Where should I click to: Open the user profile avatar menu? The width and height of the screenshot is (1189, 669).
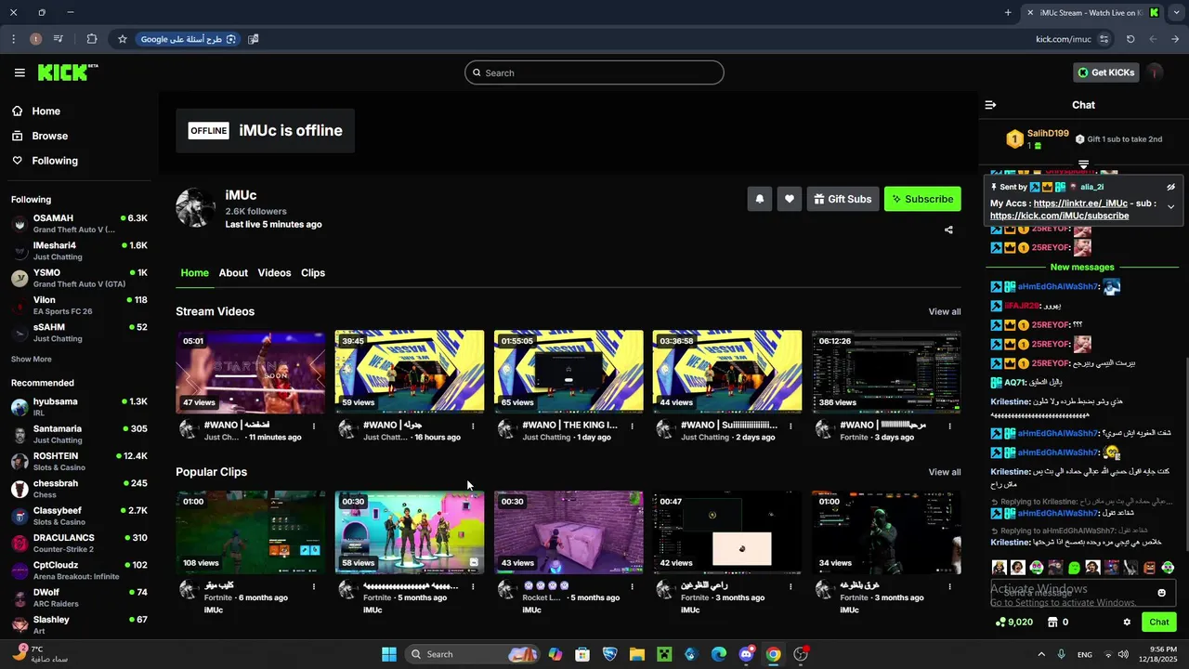pyautogui.click(x=1155, y=72)
